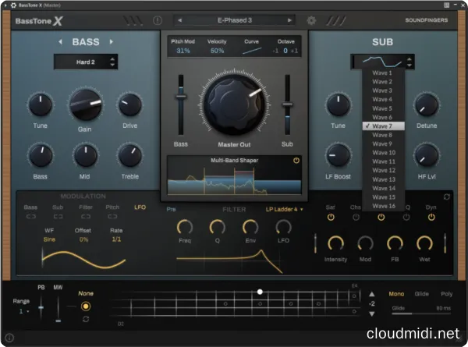Select Wave 10 from the list
This screenshot has height=347, width=468.
click(x=384, y=153)
